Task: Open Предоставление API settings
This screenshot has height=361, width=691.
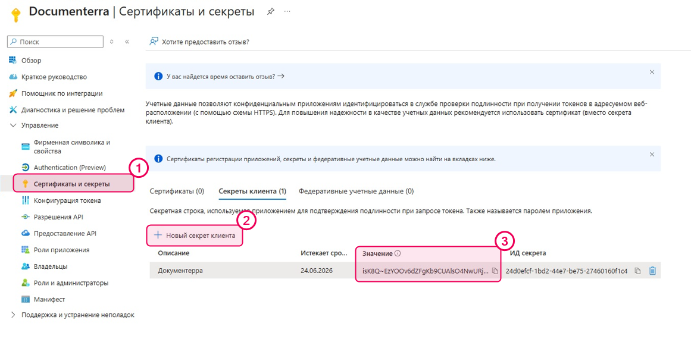Action: (64, 233)
